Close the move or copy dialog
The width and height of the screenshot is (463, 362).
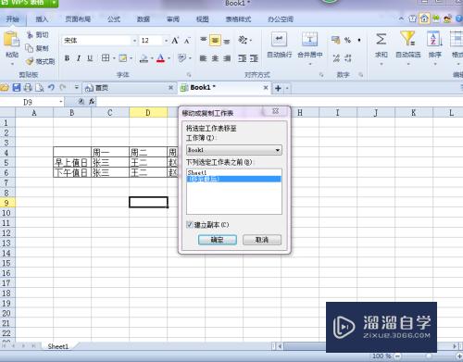pos(276,111)
